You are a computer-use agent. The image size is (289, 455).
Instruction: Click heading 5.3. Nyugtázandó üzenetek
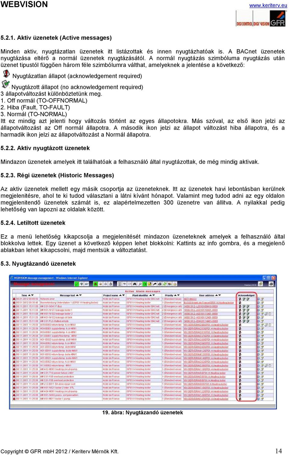[x=38, y=264]
